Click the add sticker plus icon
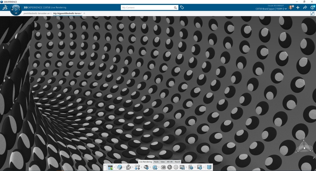The image size is (316, 171). point(155,167)
